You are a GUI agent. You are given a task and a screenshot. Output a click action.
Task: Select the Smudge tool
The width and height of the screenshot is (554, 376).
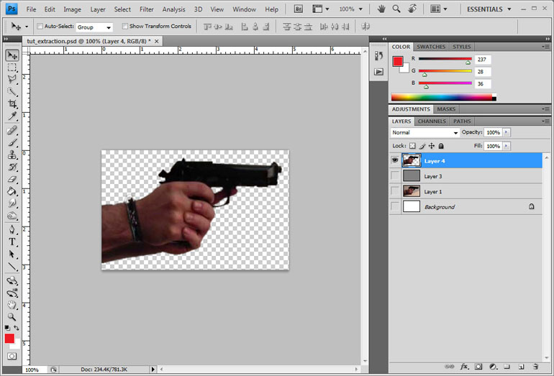pyautogui.click(x=12, y=203)
